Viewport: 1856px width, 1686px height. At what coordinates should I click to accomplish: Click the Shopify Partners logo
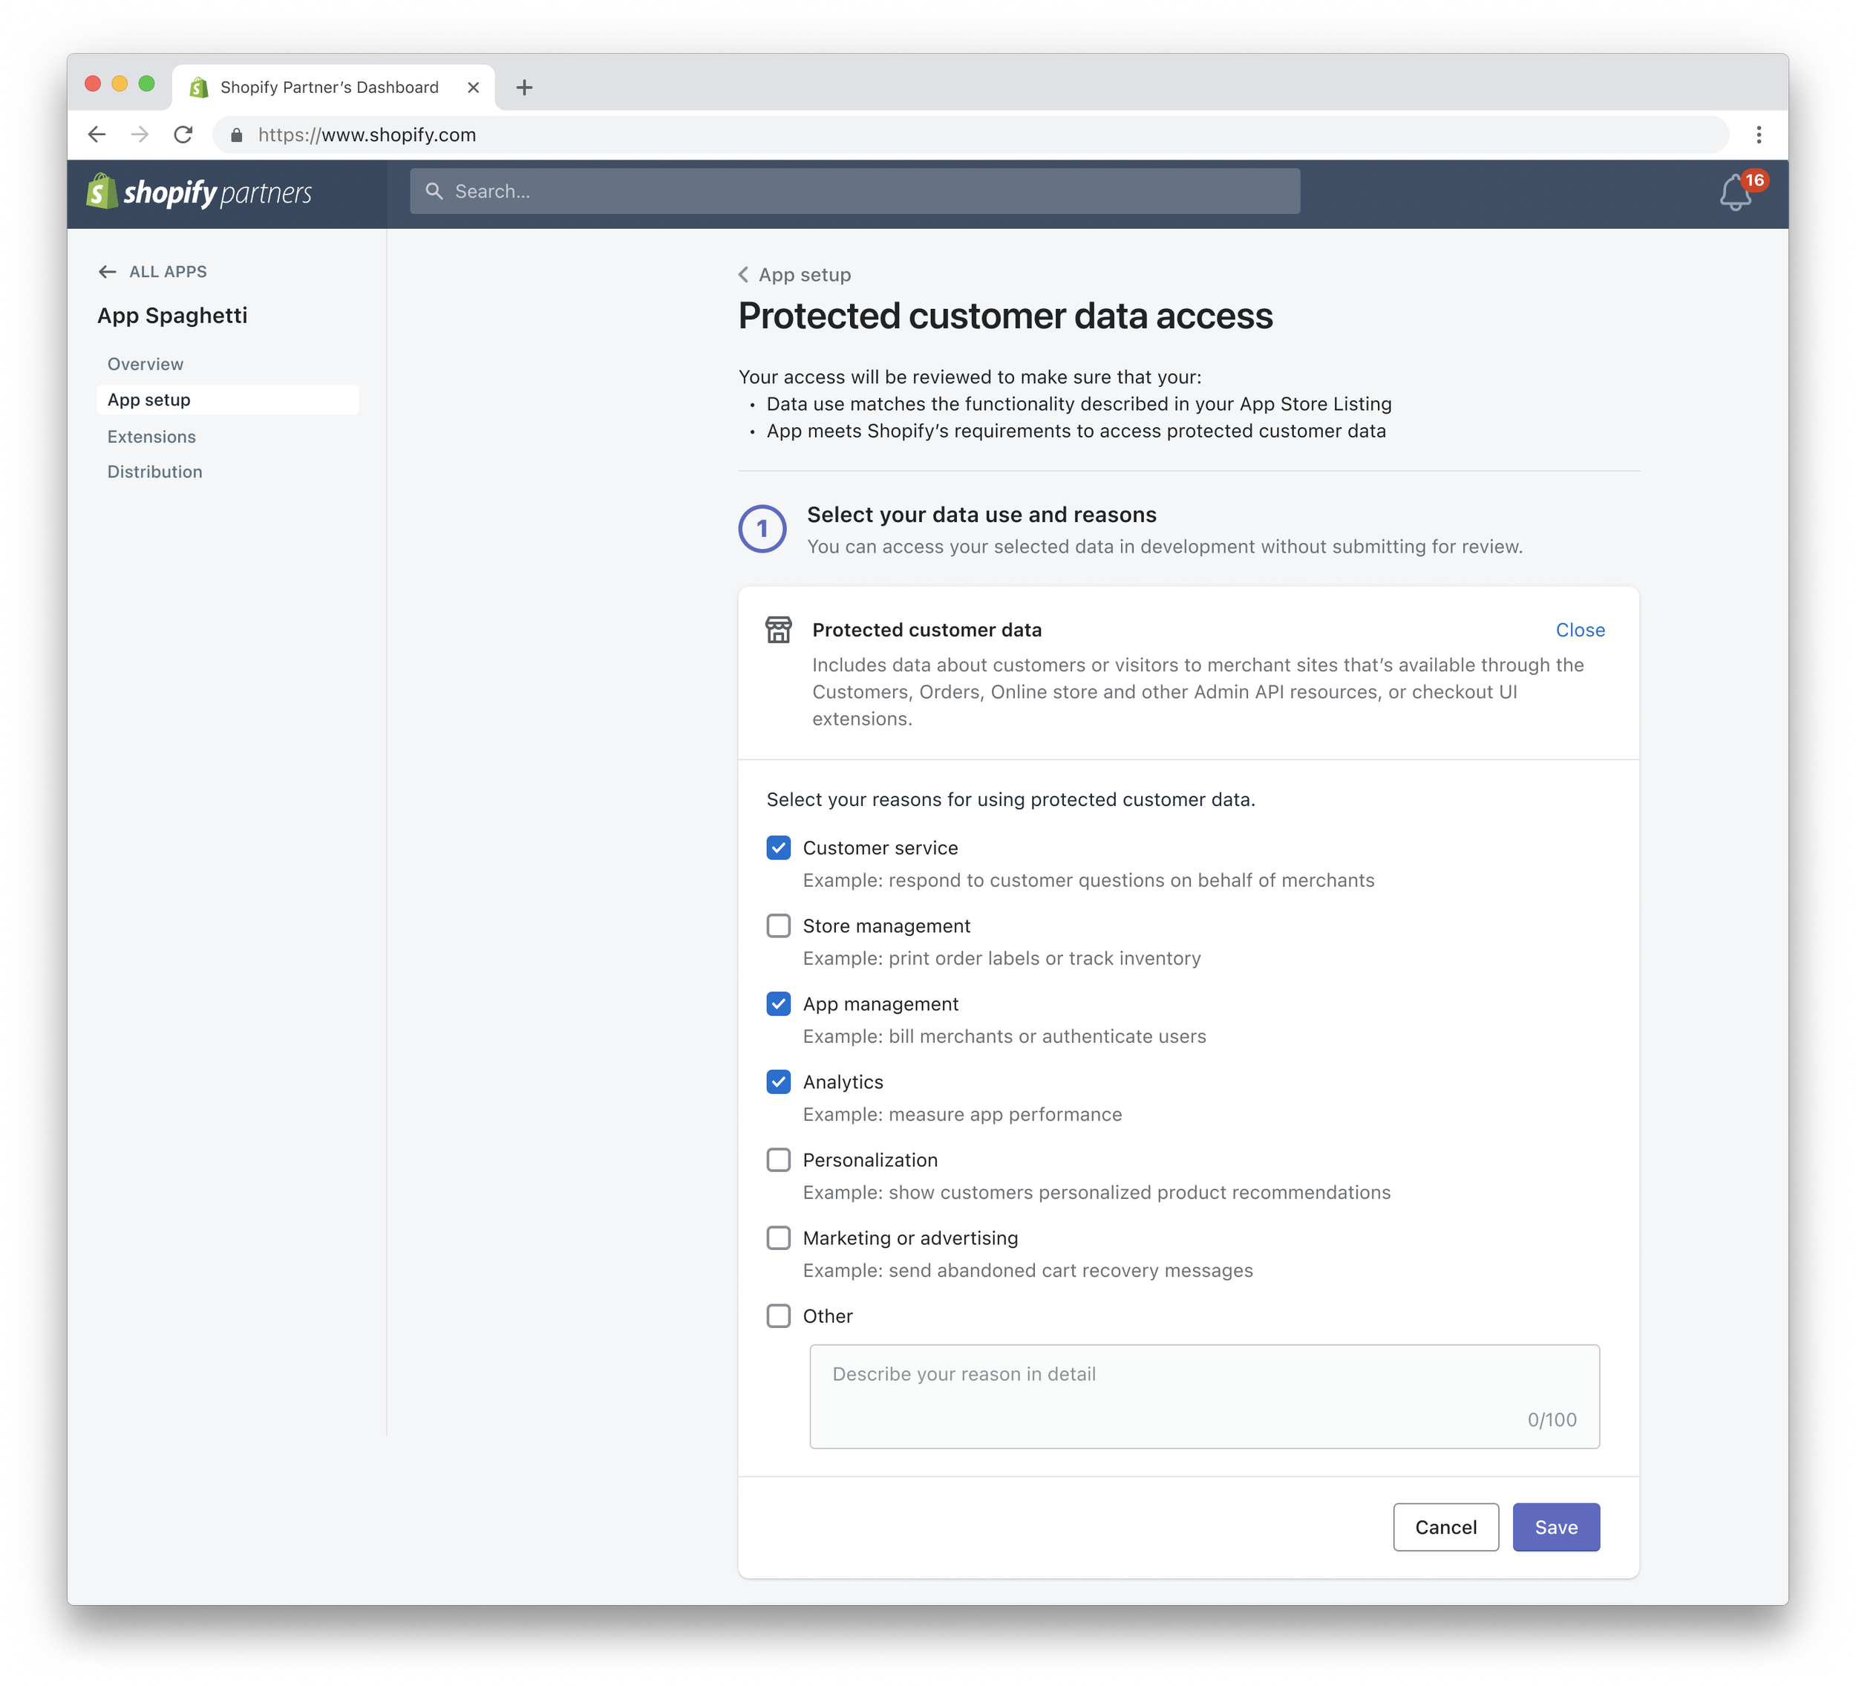click(x=199, y=192)
